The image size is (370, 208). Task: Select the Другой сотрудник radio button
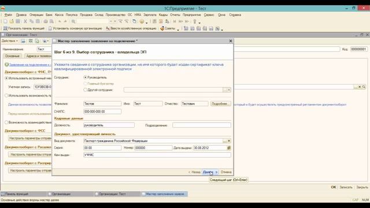[x=85, y=90]
